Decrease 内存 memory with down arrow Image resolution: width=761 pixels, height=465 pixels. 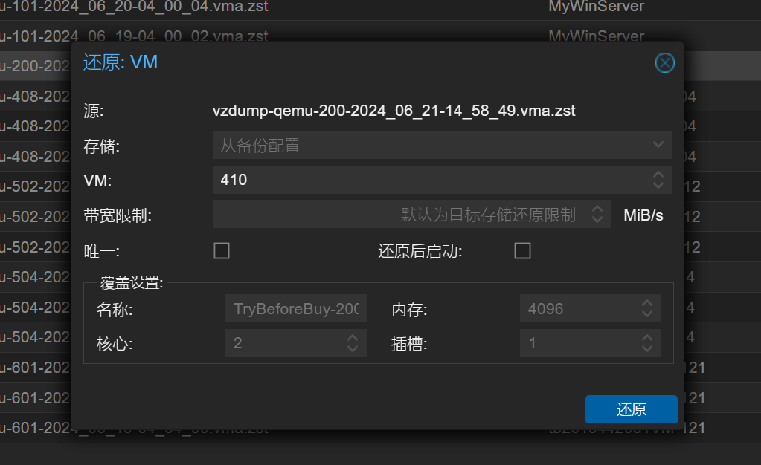click(646, 314)
